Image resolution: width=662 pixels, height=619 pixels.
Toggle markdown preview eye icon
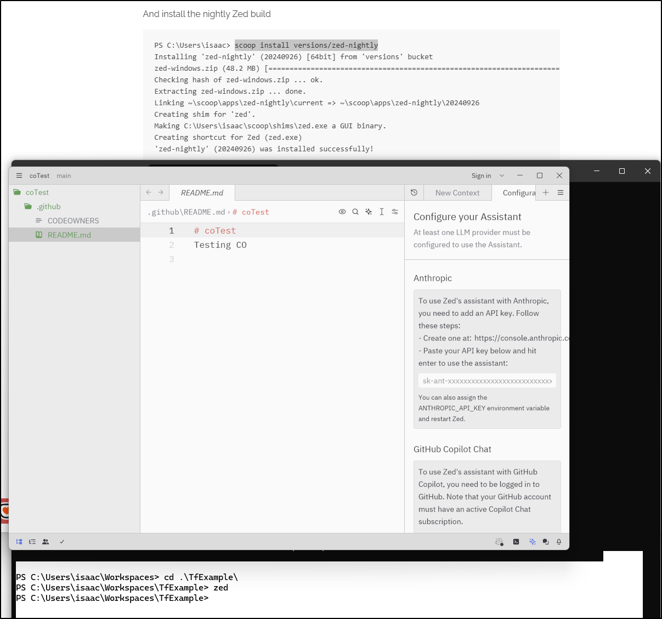point(342,212)
